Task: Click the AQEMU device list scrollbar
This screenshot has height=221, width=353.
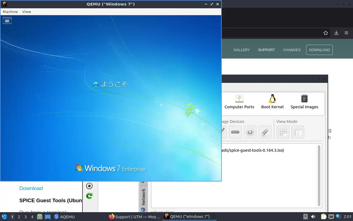Action: point(319,175)
